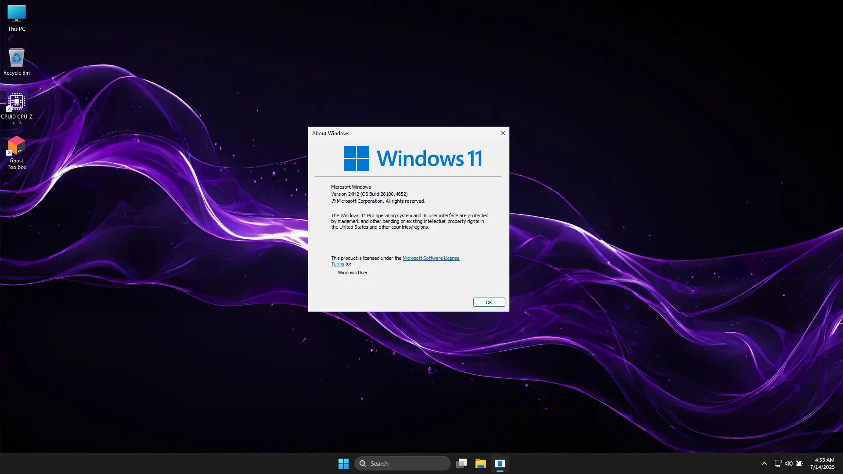Open Task View from the taskbar
The height and width of the screenshot is (474, 843).
click(x=461, y=463)
